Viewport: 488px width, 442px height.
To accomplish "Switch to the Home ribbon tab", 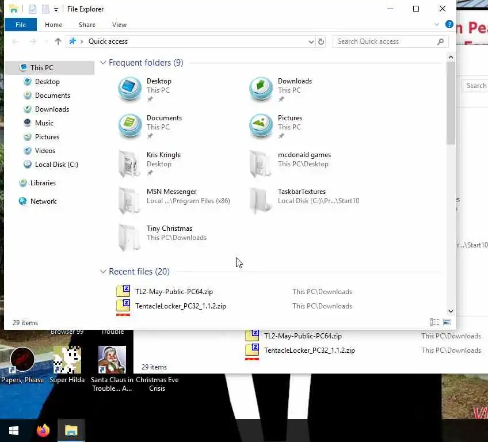I will (53, 25).
